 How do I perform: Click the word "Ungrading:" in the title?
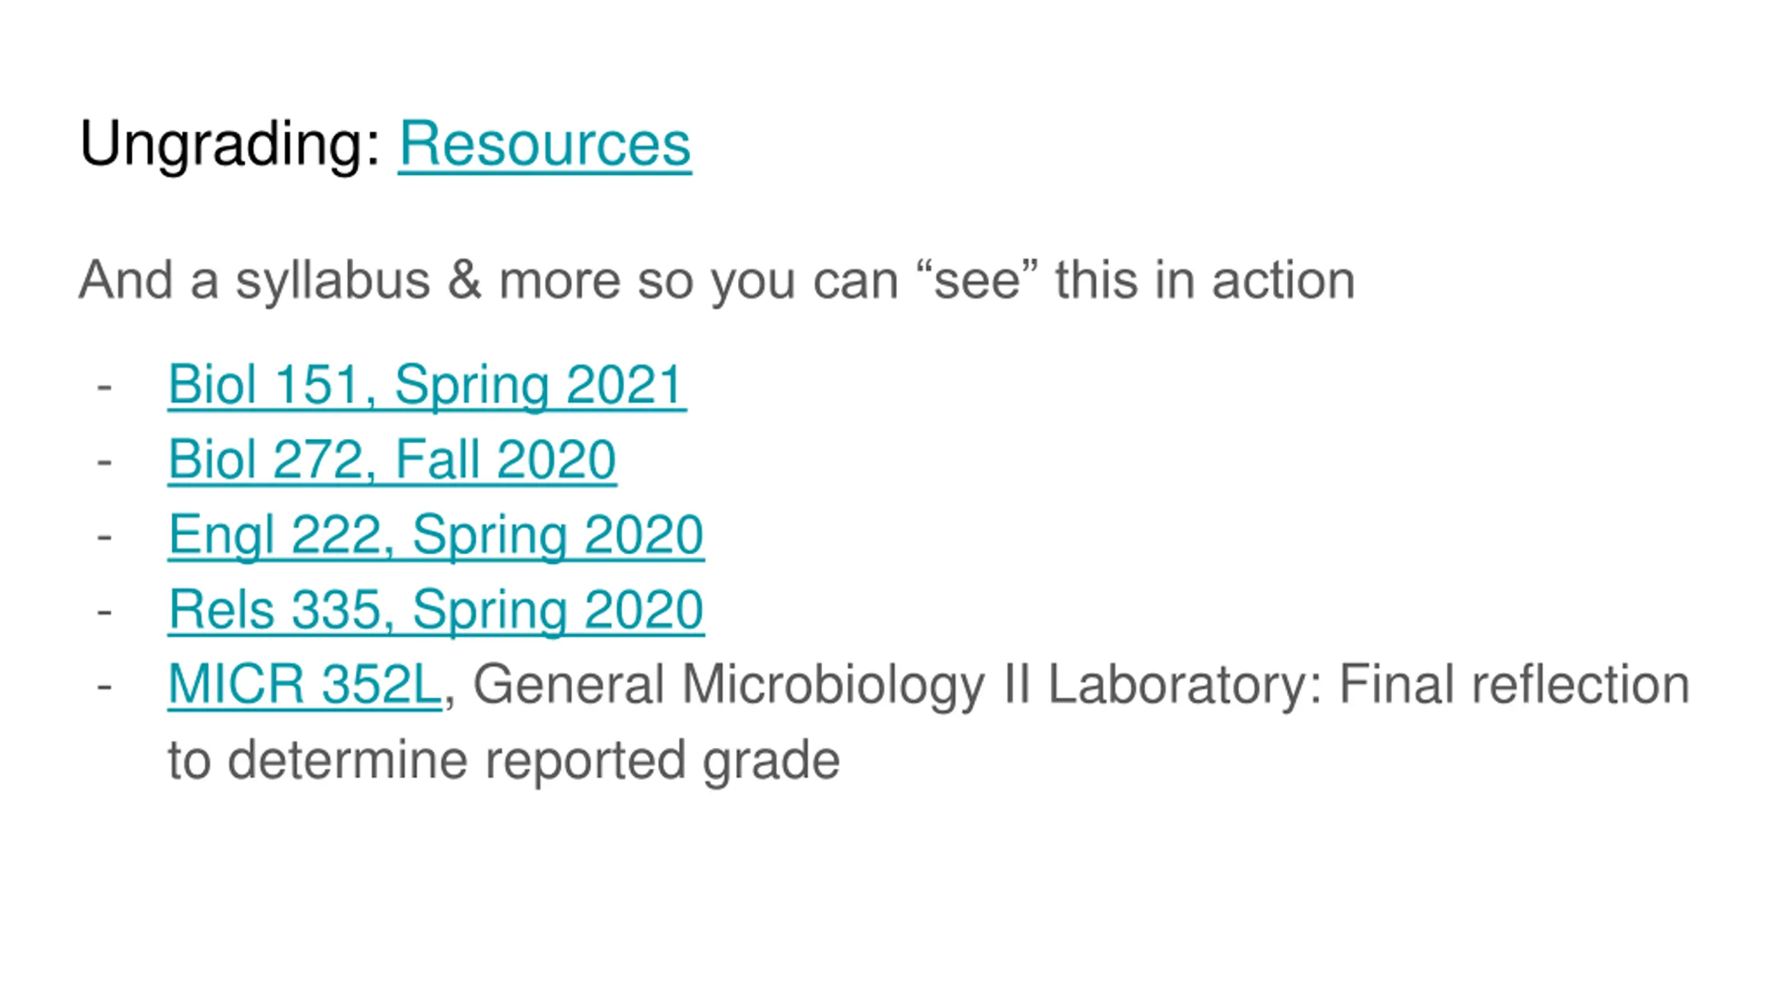coord(230,144)
